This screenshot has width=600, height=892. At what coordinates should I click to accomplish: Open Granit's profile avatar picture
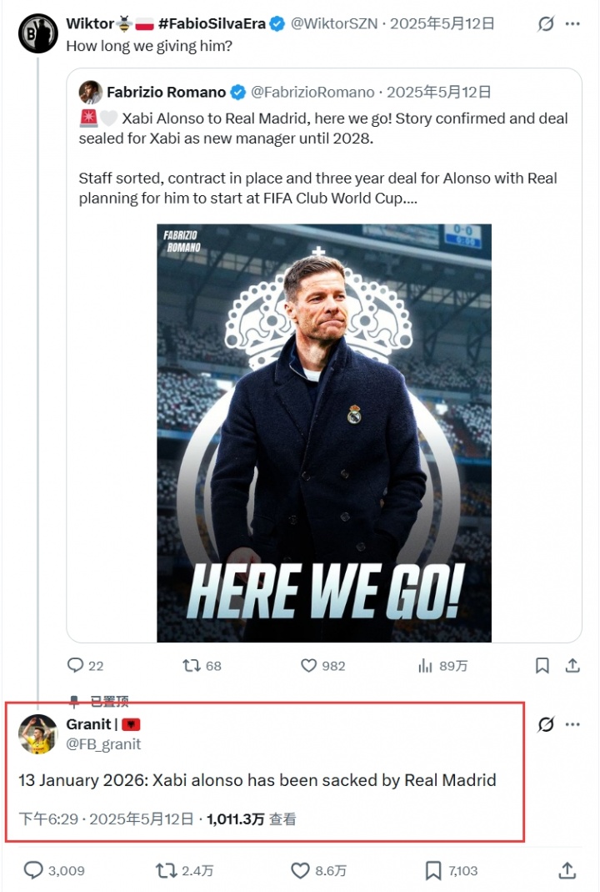click(x=38, y=734)
